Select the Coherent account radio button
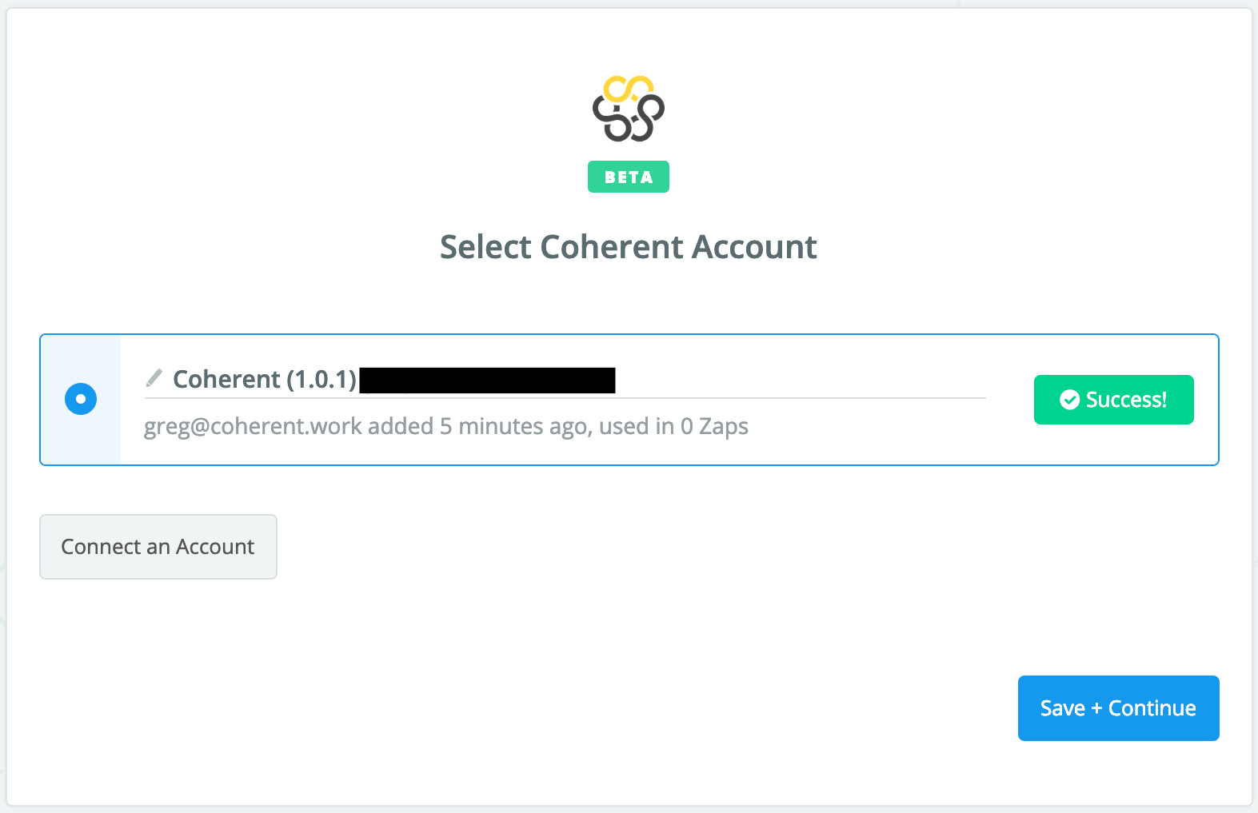The height and width of the screenshot is (813, 1258). coord(81,399)
